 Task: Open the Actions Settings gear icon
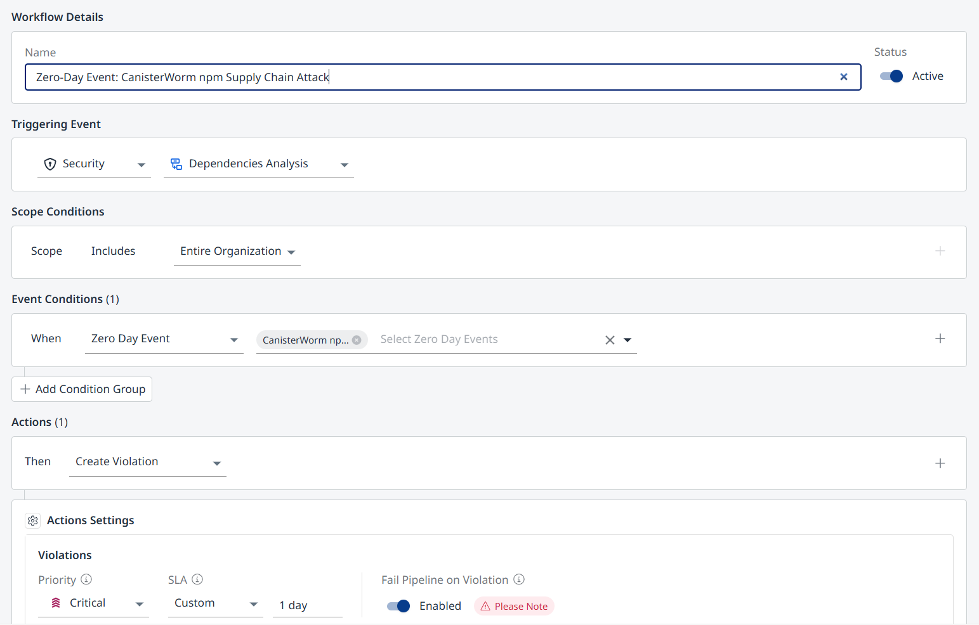coord(33,520)
